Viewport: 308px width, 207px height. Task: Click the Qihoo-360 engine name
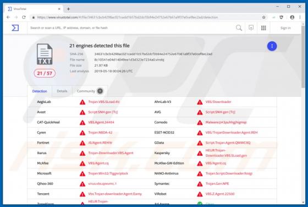45,184
